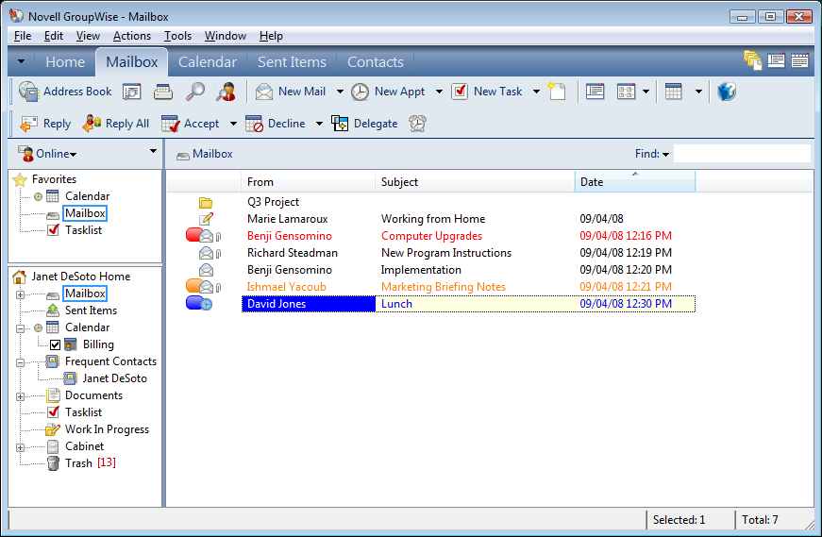Click Reply All button
The image size is (822, 537).
[x=116, y=124]
